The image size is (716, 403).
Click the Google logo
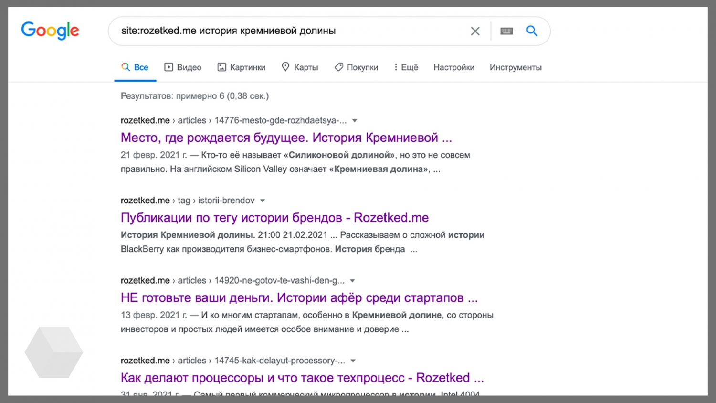click(x=50, y=31)
